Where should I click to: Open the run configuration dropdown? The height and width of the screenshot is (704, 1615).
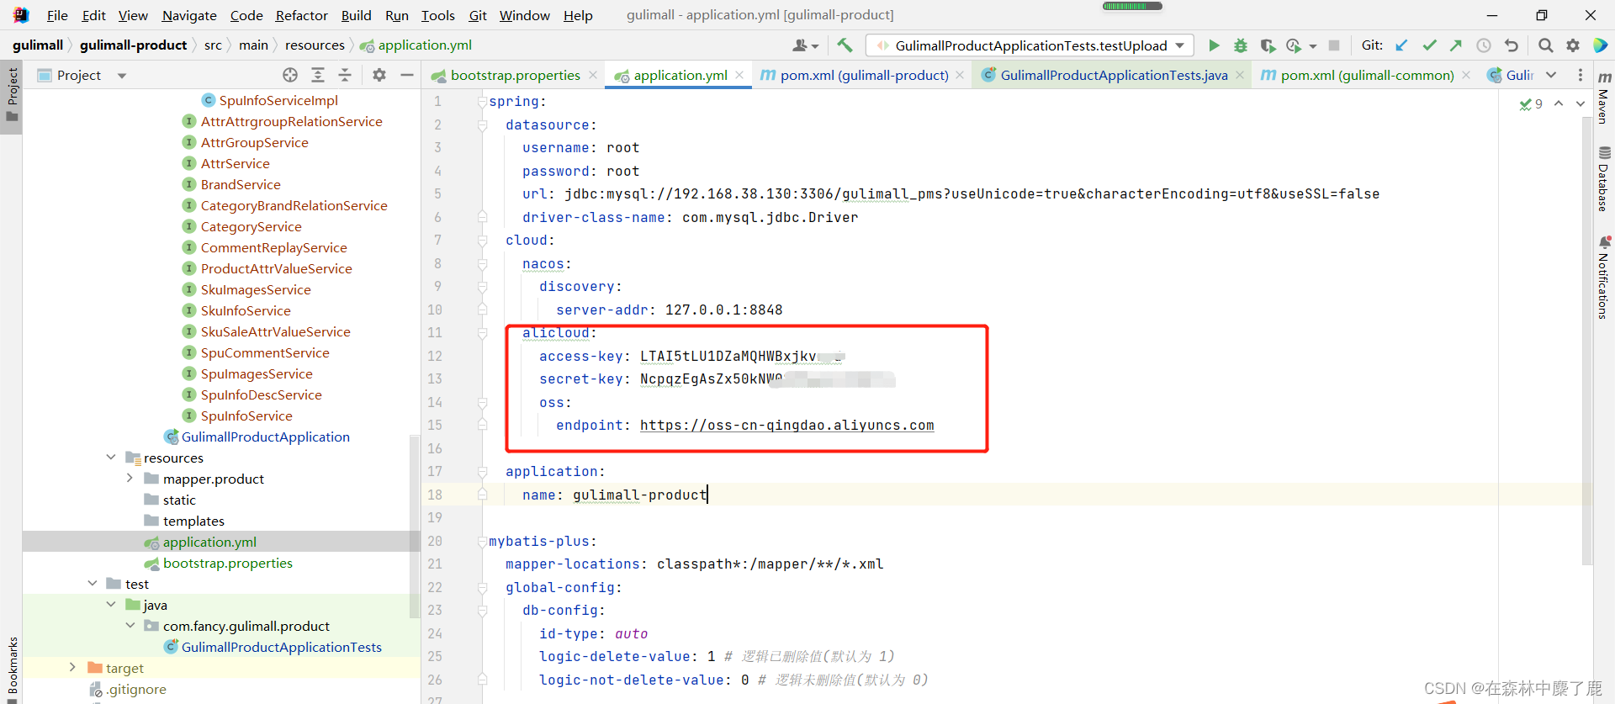[x=1031, y=45]
